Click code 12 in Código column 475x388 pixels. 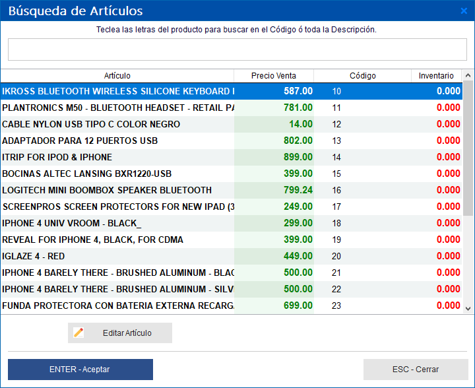(336, 125)
